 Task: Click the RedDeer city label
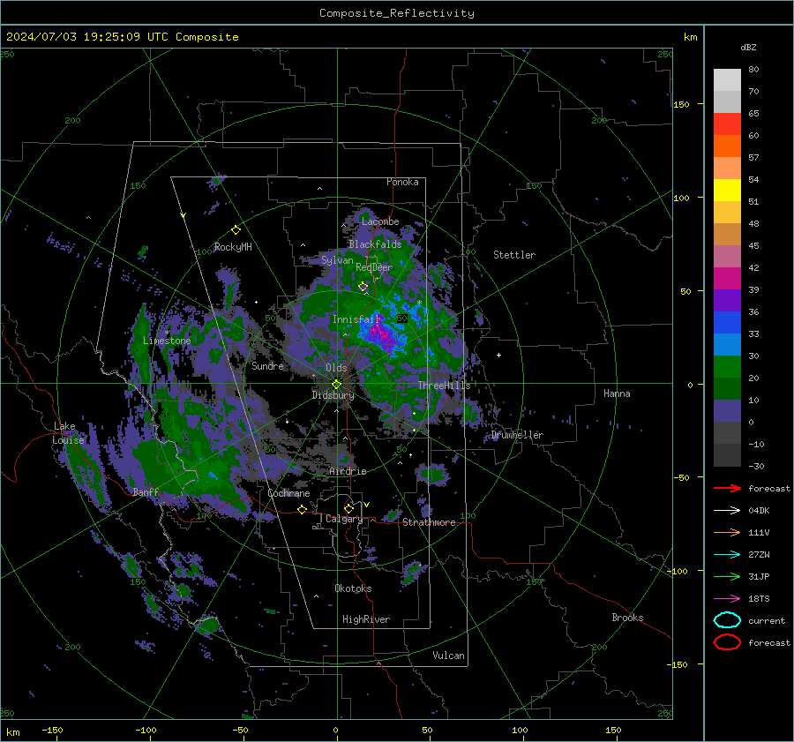click(x=374, y=267)
